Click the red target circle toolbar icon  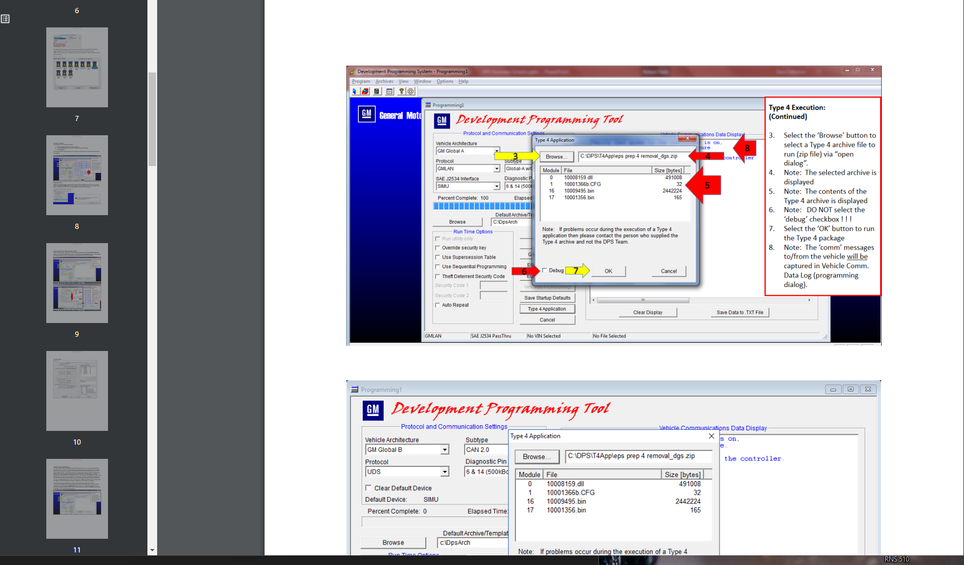pyautogui.click(x=410, y=91)
